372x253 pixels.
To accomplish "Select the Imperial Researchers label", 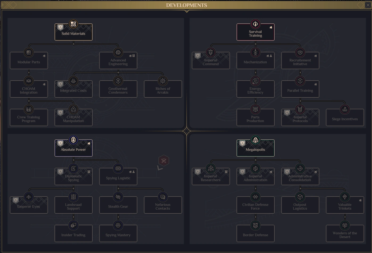I will 211,178.
